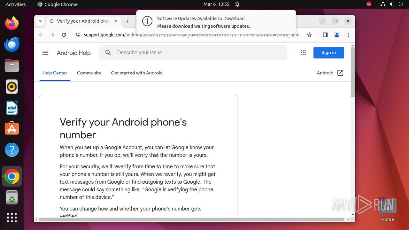Click the Sign in button
The width and height of the screenshot is (409, 230).
coord(328,53)
